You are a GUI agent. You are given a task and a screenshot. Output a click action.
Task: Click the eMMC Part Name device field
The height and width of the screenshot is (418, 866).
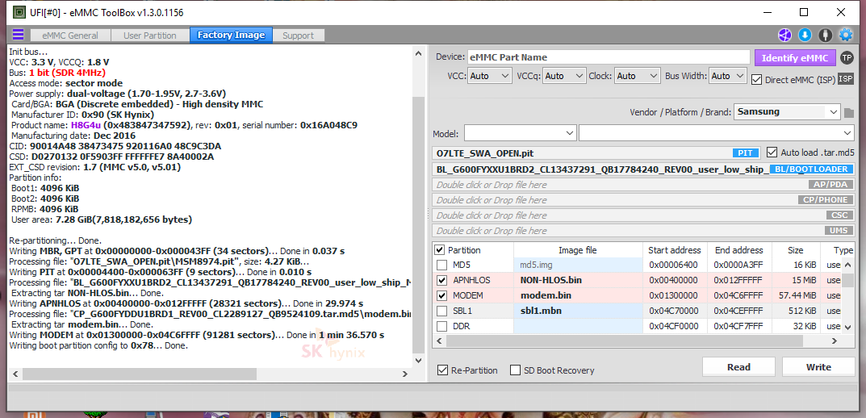click(609, 56)
